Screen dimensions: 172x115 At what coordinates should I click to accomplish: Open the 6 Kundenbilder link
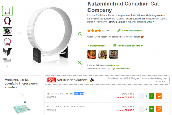point(97,46)
